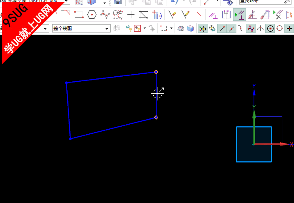Activate the Quick Extend tool
The image size is (294, 203).
[185, 15]
